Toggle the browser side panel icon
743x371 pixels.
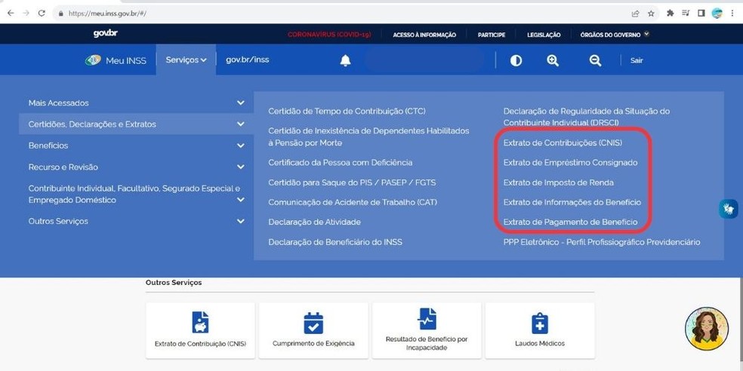pos(701,14)
